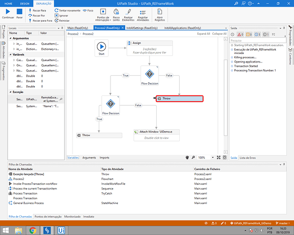Viewport: 294px width, 235px height.
Task: Click Tentar novamente retry
Action: click(67, 10)
